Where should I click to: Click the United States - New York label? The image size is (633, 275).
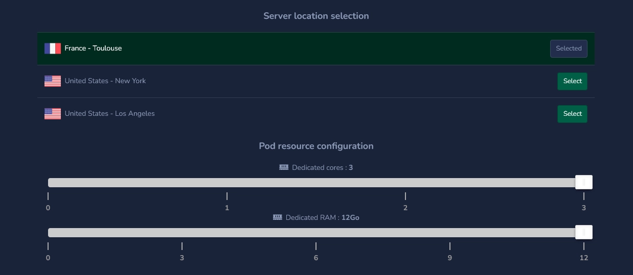tap(105, 81)
